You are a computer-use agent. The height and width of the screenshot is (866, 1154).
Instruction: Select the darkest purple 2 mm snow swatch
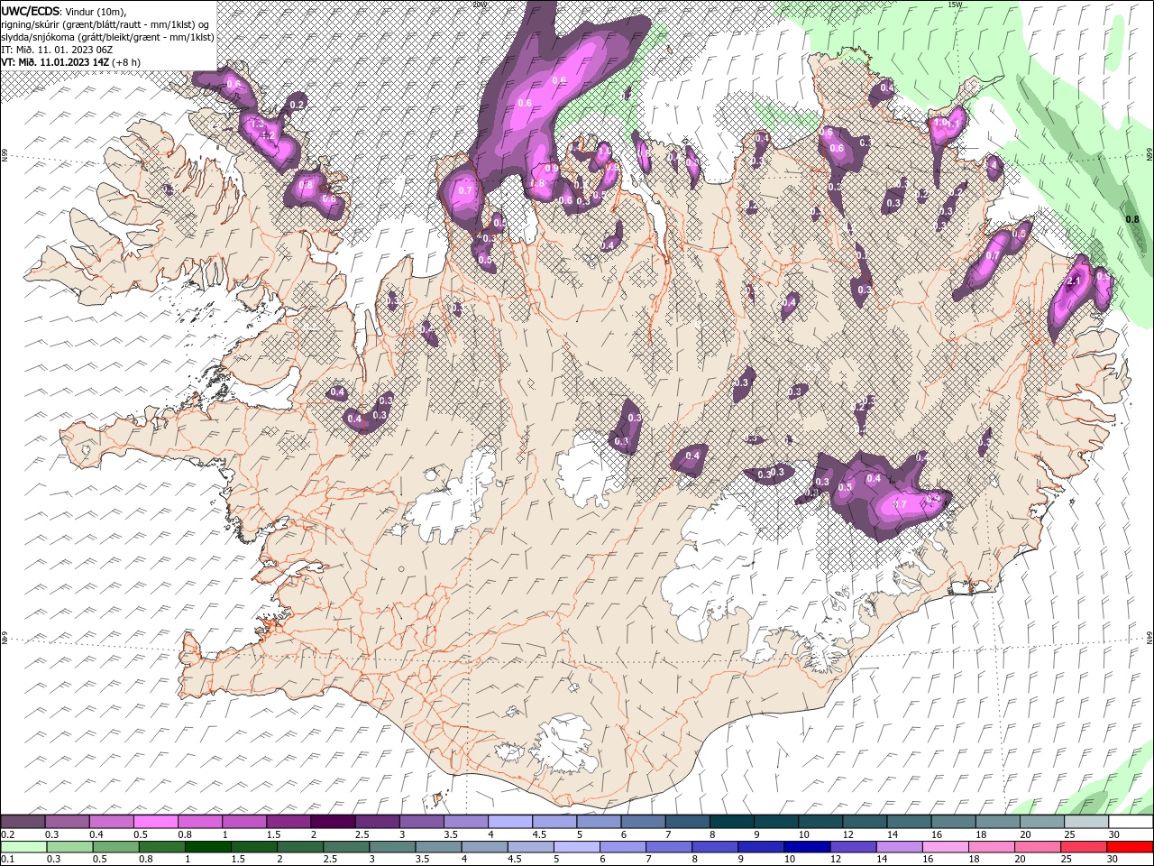tap(332, 822)
